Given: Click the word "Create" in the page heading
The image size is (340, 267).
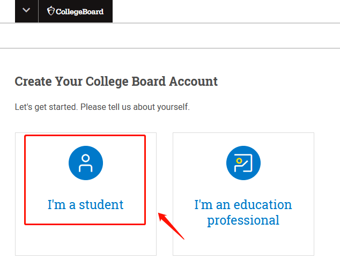Looking at the screenshot, I should [33, 81].
